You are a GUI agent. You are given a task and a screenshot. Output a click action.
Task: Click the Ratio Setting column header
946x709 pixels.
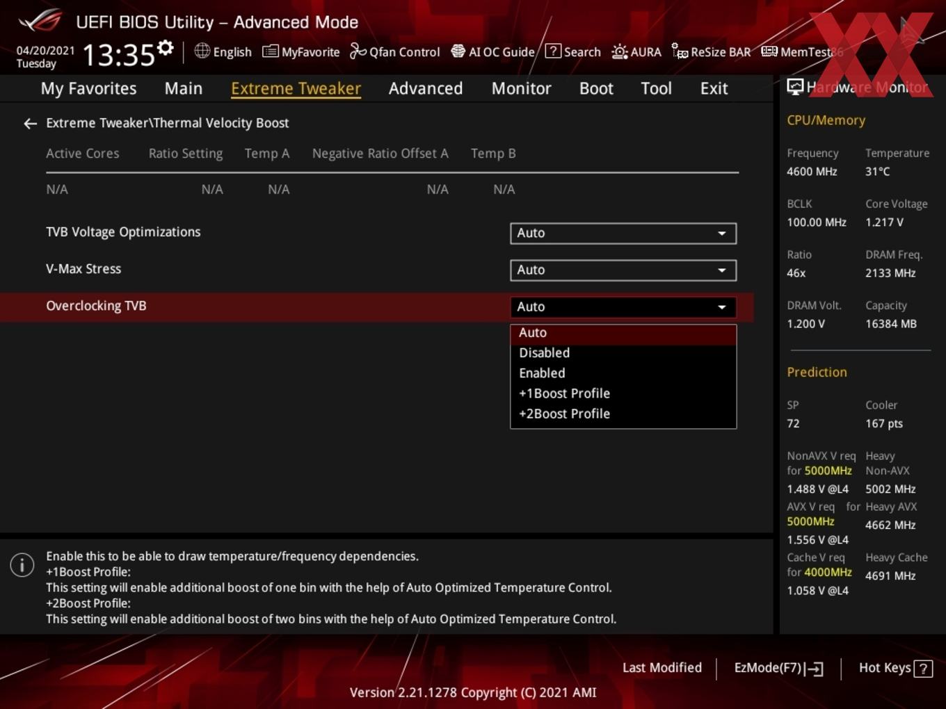coord(186,154)
